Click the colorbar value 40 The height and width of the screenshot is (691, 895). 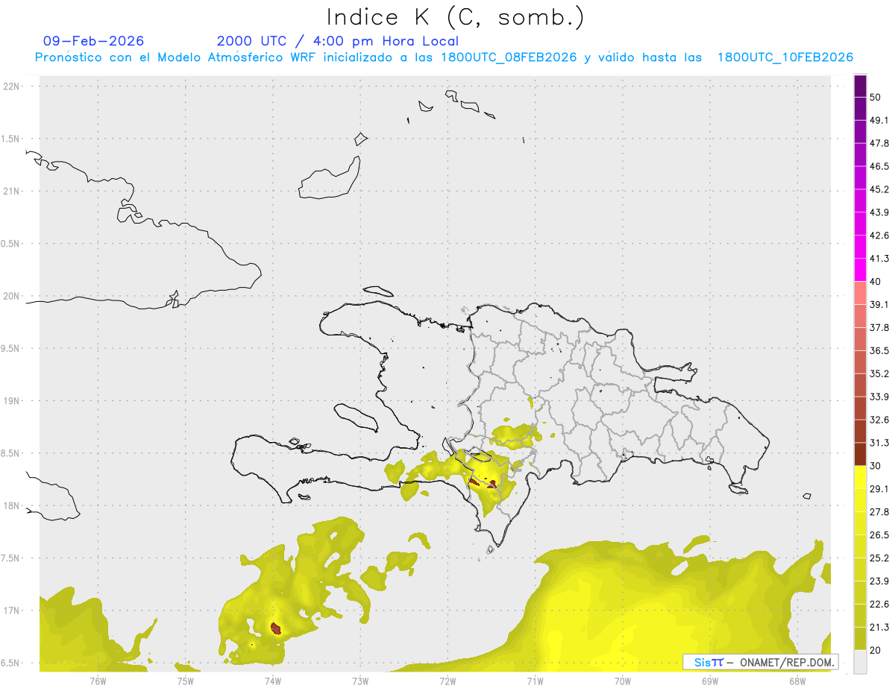tap(876, 282)
